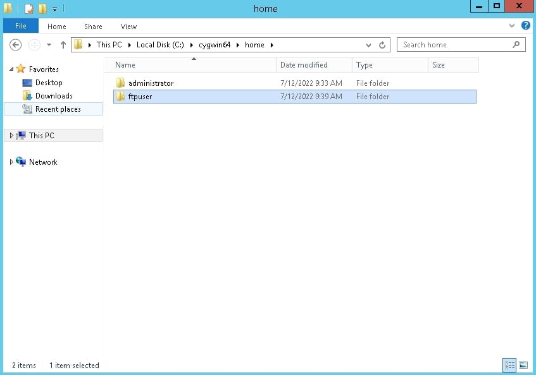Sort by the Size column header
Screen dimensions: 536x375
(453, 65)
